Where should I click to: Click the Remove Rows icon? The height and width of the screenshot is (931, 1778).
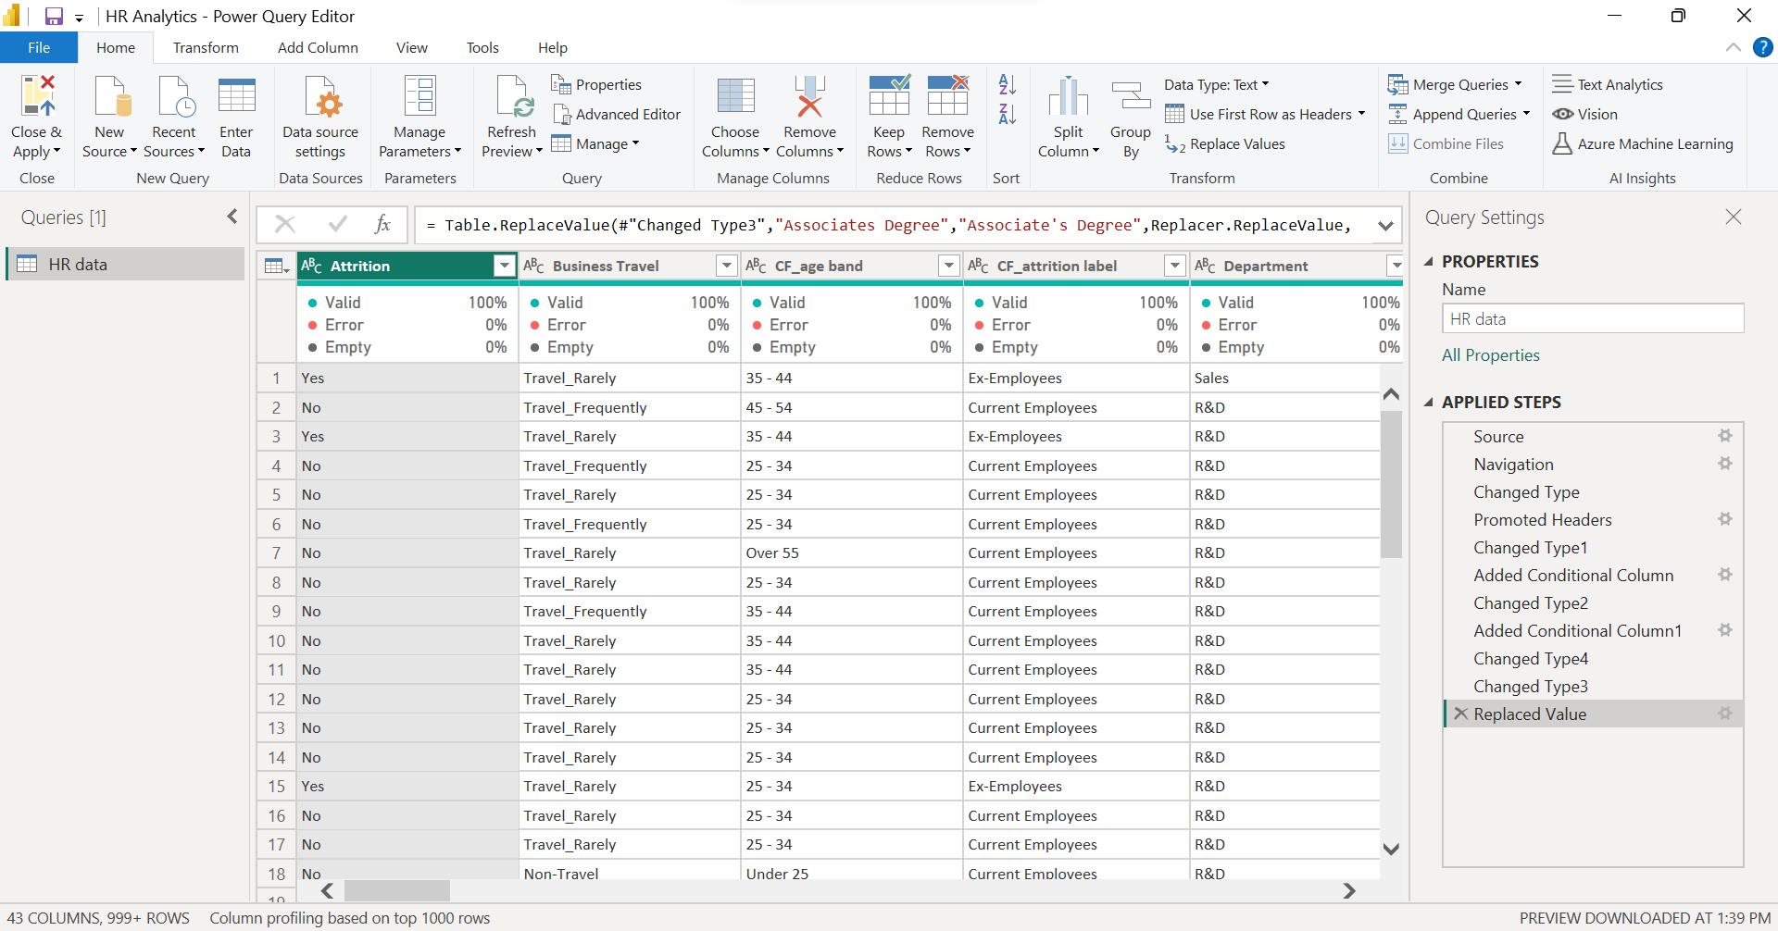[947, 96]
